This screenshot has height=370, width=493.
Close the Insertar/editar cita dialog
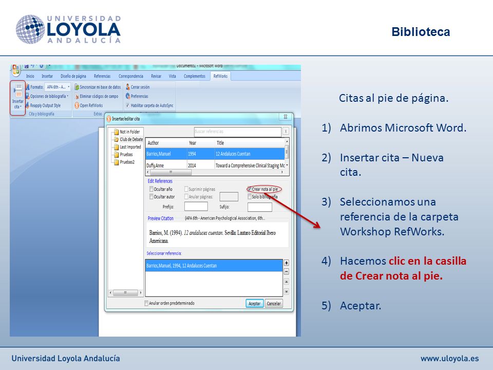pos(286,117)
